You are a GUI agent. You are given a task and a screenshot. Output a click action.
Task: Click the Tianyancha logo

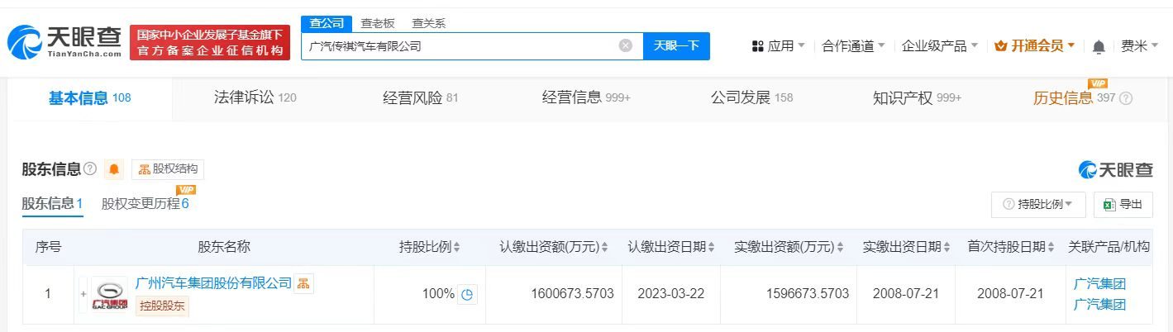64,42
